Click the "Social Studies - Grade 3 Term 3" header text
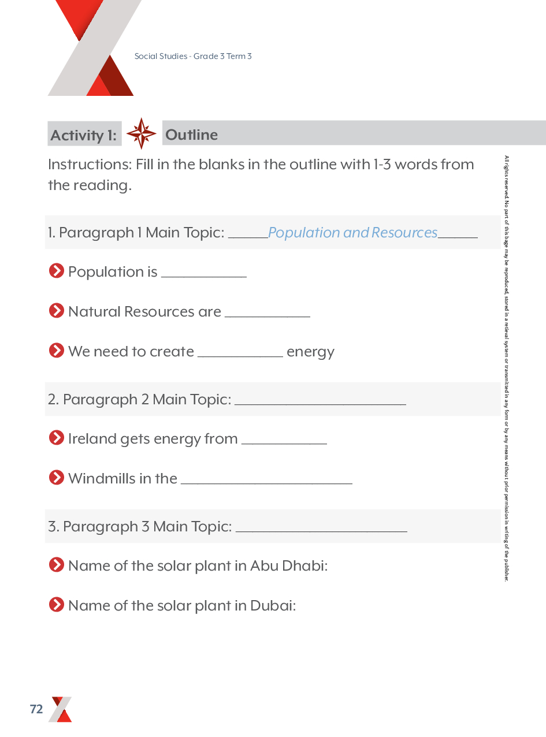546x737 pixels. pos(193,56)
